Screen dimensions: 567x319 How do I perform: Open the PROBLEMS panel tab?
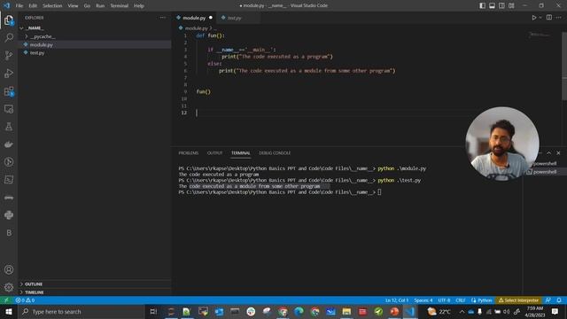189,153
